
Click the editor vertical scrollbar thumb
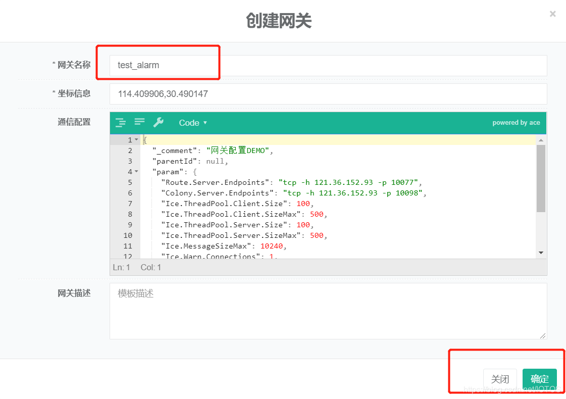coord(541,178)
